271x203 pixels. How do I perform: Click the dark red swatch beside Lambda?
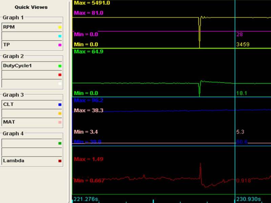tap(60, 161)
